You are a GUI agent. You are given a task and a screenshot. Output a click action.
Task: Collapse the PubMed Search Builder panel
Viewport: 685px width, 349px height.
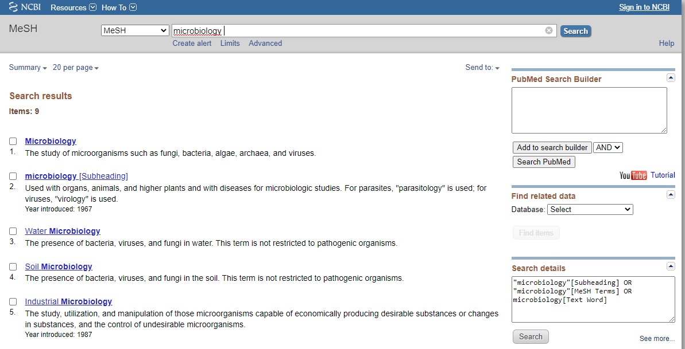[x=671, y=77]
